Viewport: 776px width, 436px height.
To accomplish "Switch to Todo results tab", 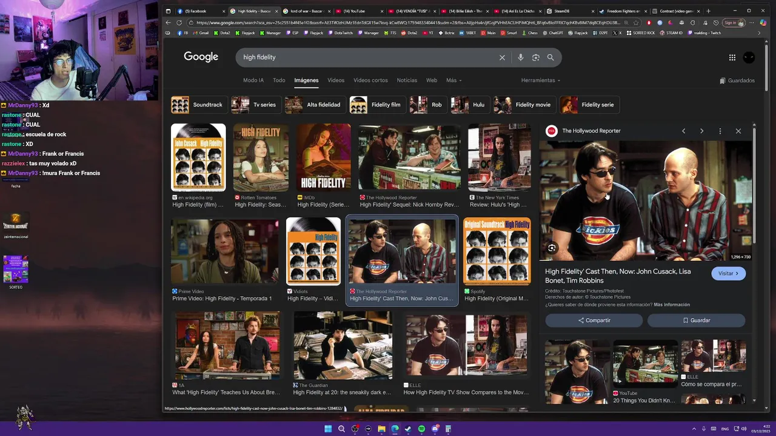I will pyautogui.click(x=279, y=81).
